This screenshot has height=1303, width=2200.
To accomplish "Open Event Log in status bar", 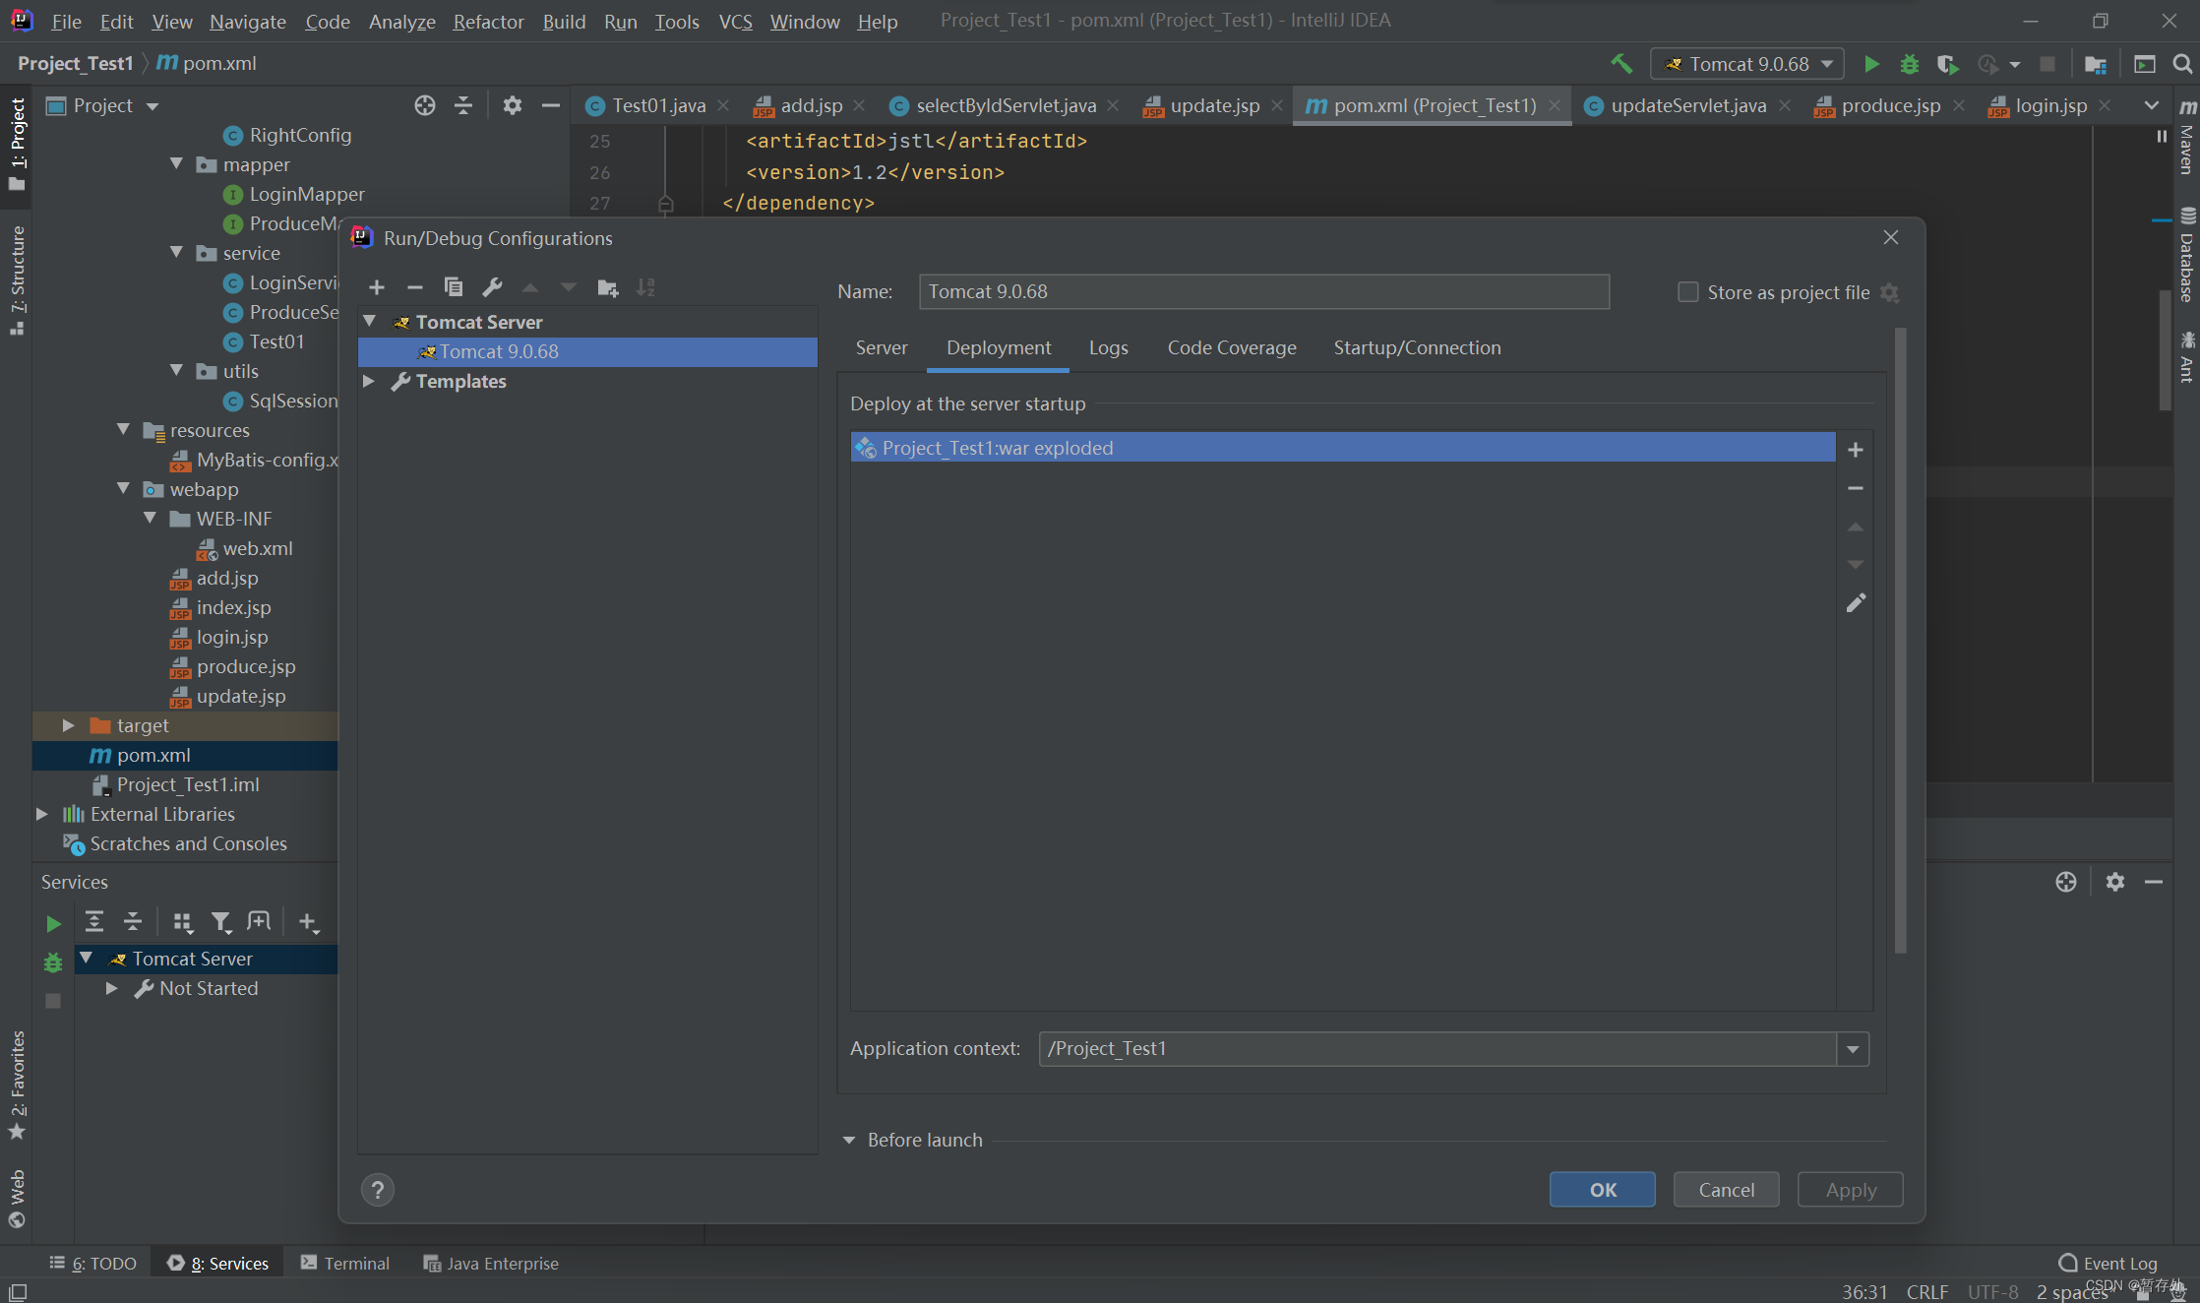I will [2108, 1263].
